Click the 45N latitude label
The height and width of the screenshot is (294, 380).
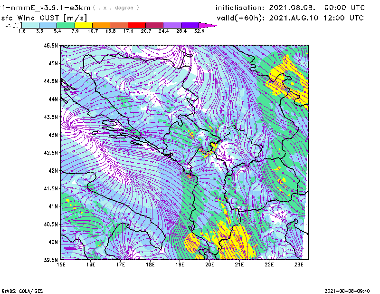coord(53,63)
